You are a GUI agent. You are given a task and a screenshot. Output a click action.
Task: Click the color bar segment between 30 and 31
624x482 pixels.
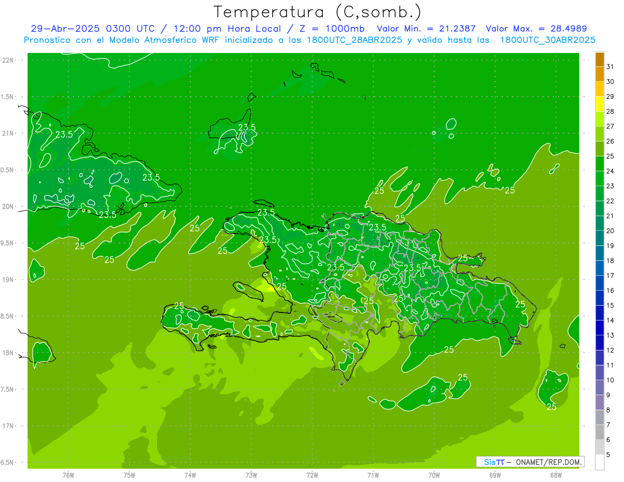pyautogui.click(x=600, y=74)
